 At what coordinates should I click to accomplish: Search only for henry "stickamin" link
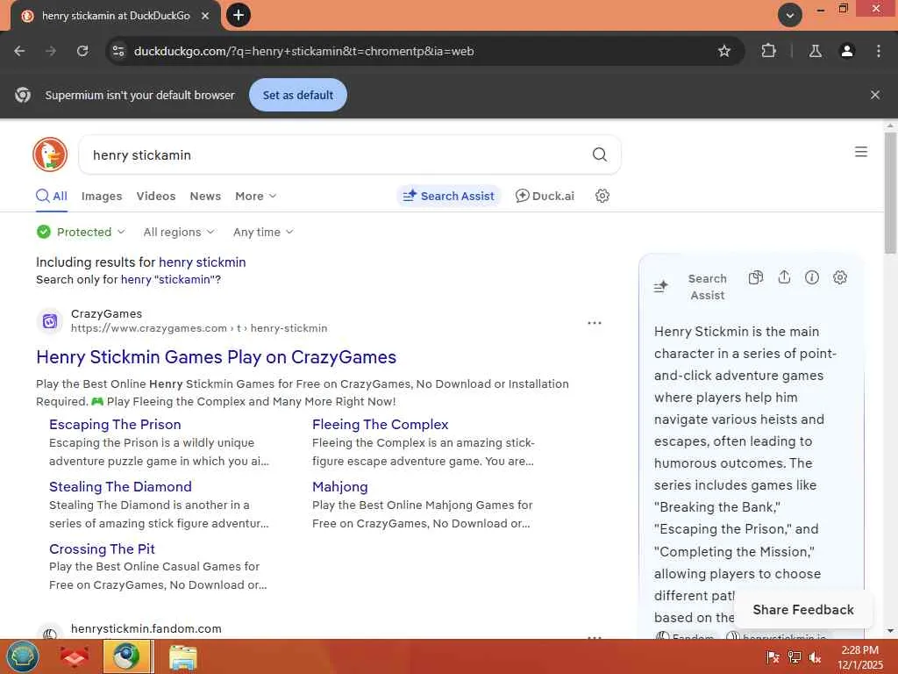click(171, 280)
